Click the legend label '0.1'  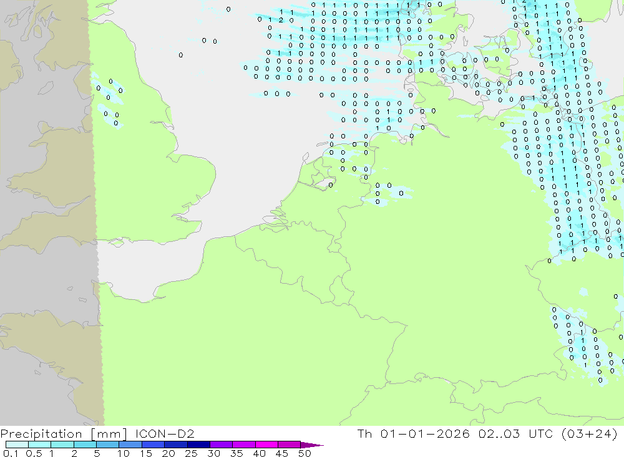11,453
